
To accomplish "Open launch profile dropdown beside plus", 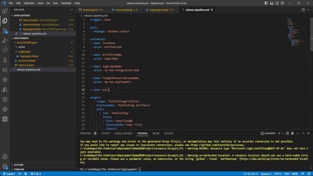I will tap(283, 133).
